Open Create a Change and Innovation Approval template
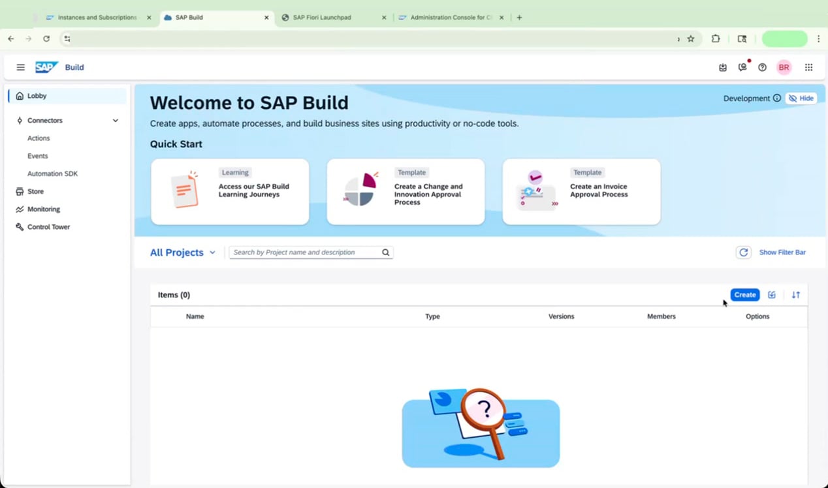The image size is (828, 488). (406, 192)
